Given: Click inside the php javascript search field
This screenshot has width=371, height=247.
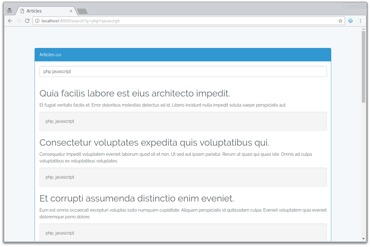Looking at the screenshot, I should 183,71.
